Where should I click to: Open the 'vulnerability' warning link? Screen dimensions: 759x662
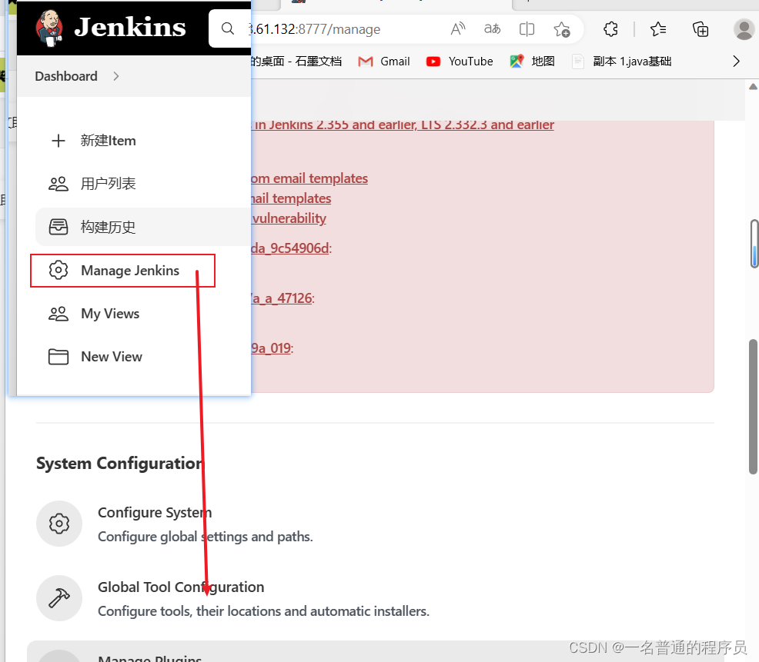(x=289, y=218)
